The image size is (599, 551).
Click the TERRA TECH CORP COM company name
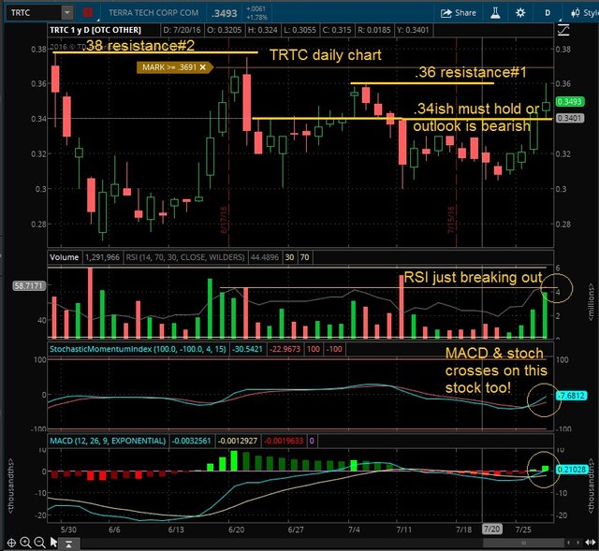153,13
